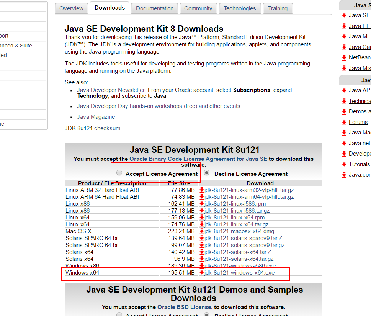
Task: Switch to the Documentation tab
Action: click(x=155, y=8)
